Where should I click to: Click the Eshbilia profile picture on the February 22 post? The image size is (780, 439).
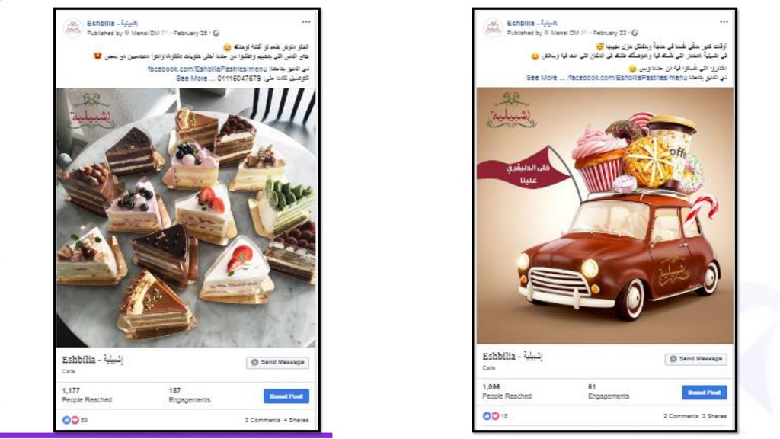493,28
